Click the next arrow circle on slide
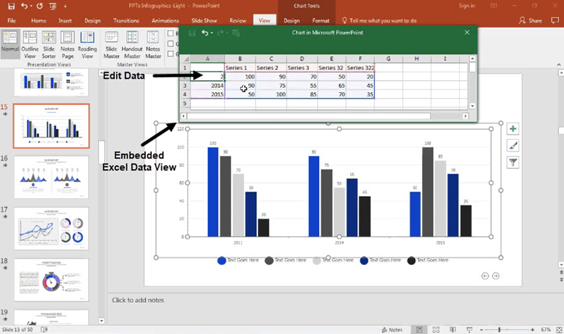Image resolution: width=564 pixels, height=334 pixels. point(496,276)
